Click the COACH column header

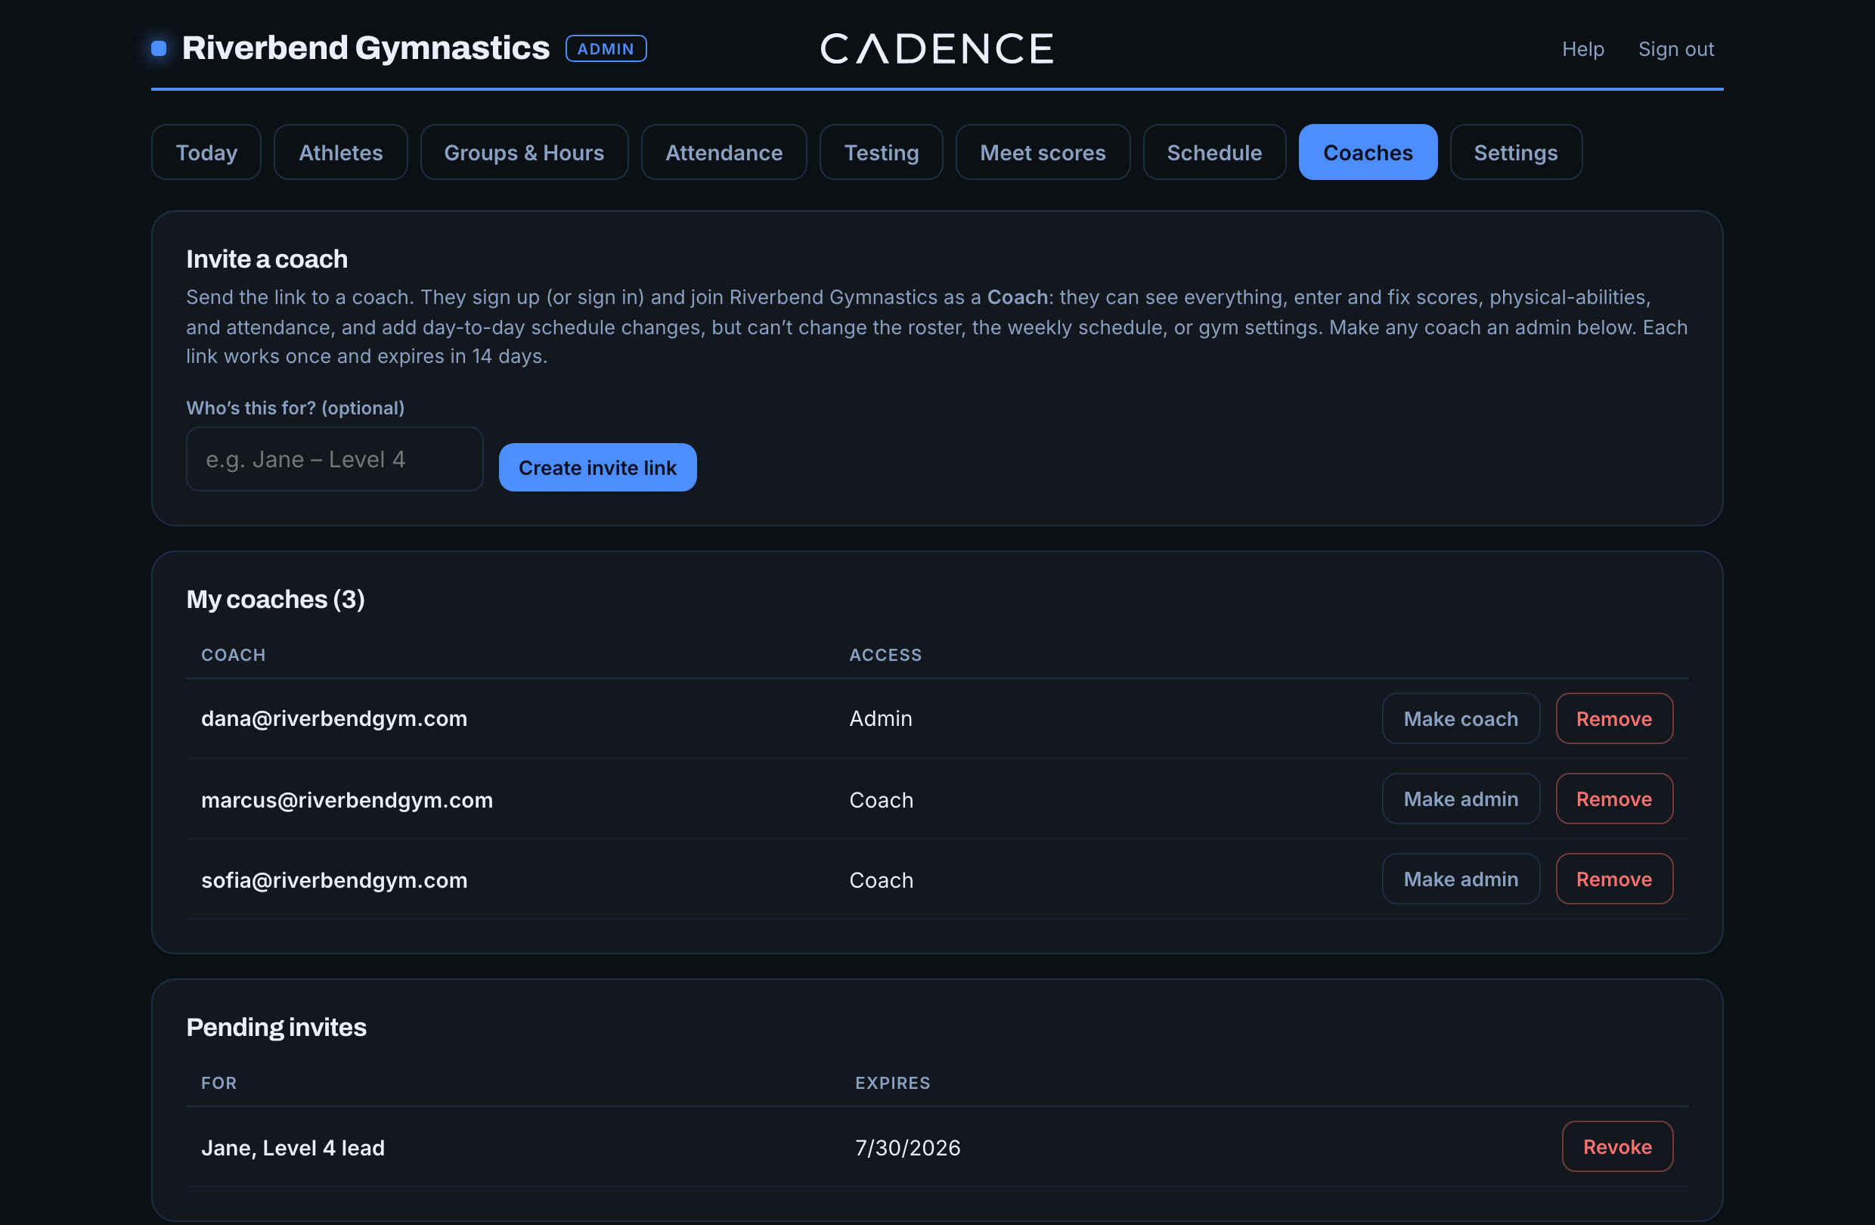[233, 655]
